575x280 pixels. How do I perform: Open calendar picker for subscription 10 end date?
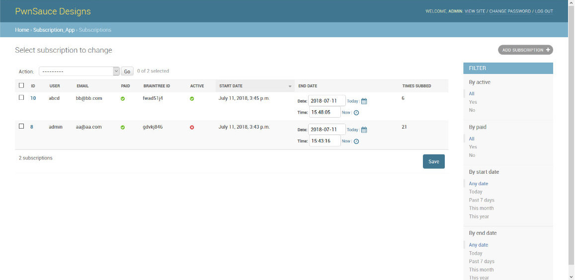[x=364, y=101]
